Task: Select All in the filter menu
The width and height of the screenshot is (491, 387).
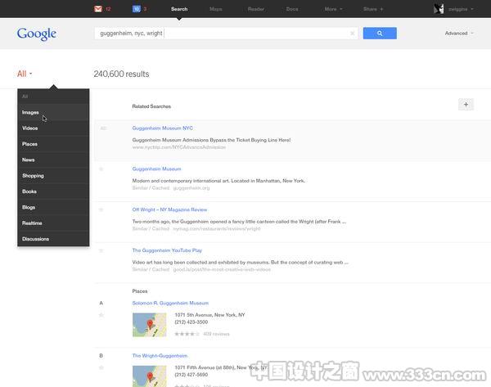Action: coord(53,97)
